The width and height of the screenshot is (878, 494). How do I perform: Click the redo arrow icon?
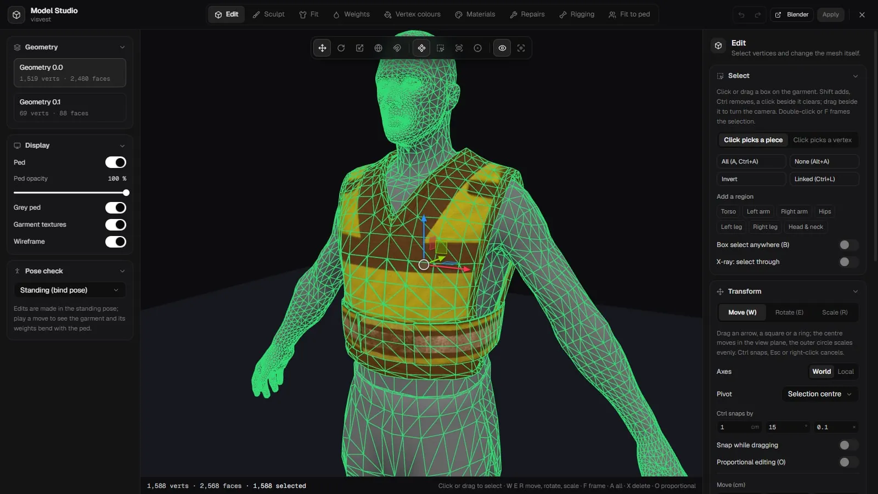coord(758,15)
